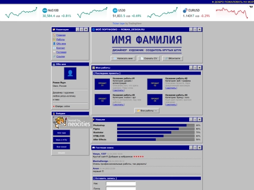Click the US30 green mini chart

click(162, 13)
